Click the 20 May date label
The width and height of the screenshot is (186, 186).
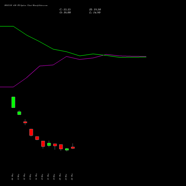pos(60,177)
